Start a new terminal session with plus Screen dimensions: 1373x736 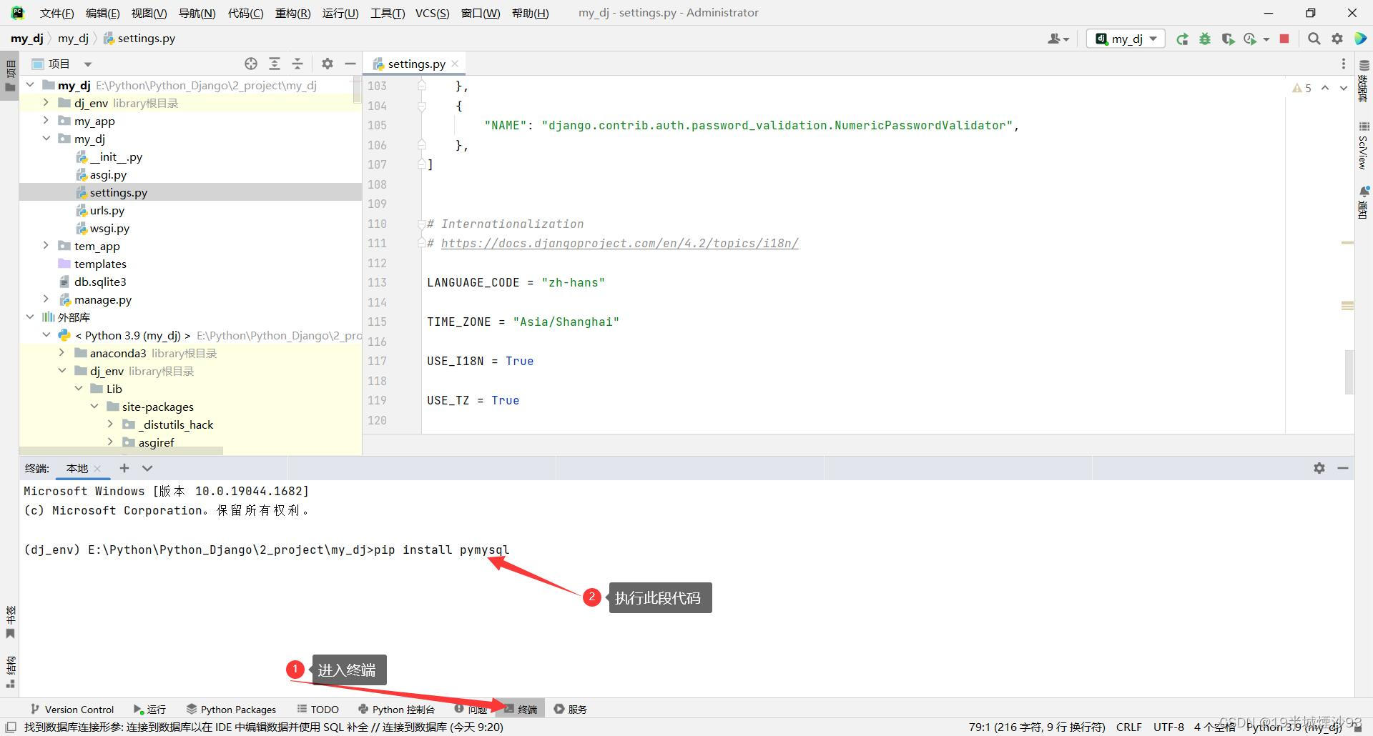(x=124, y=468)
